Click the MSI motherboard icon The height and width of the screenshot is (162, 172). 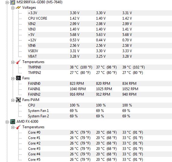coord(13,2)
